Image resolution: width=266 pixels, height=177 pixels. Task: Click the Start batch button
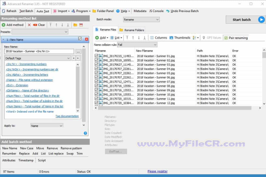click(245, 20)
